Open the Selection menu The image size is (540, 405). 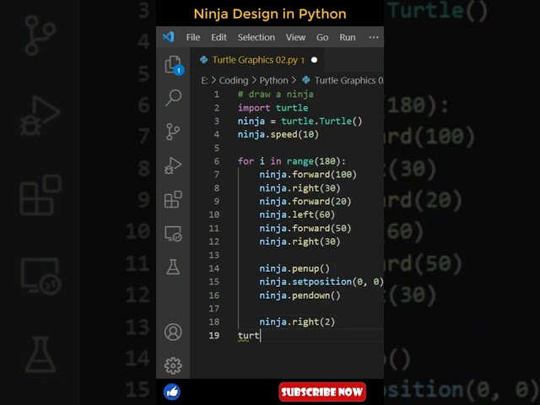(x=256, y=37)
